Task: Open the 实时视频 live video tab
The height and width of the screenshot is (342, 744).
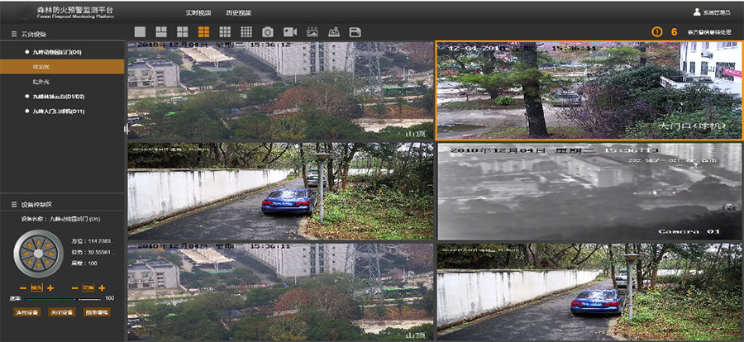Action: (198, 12)
